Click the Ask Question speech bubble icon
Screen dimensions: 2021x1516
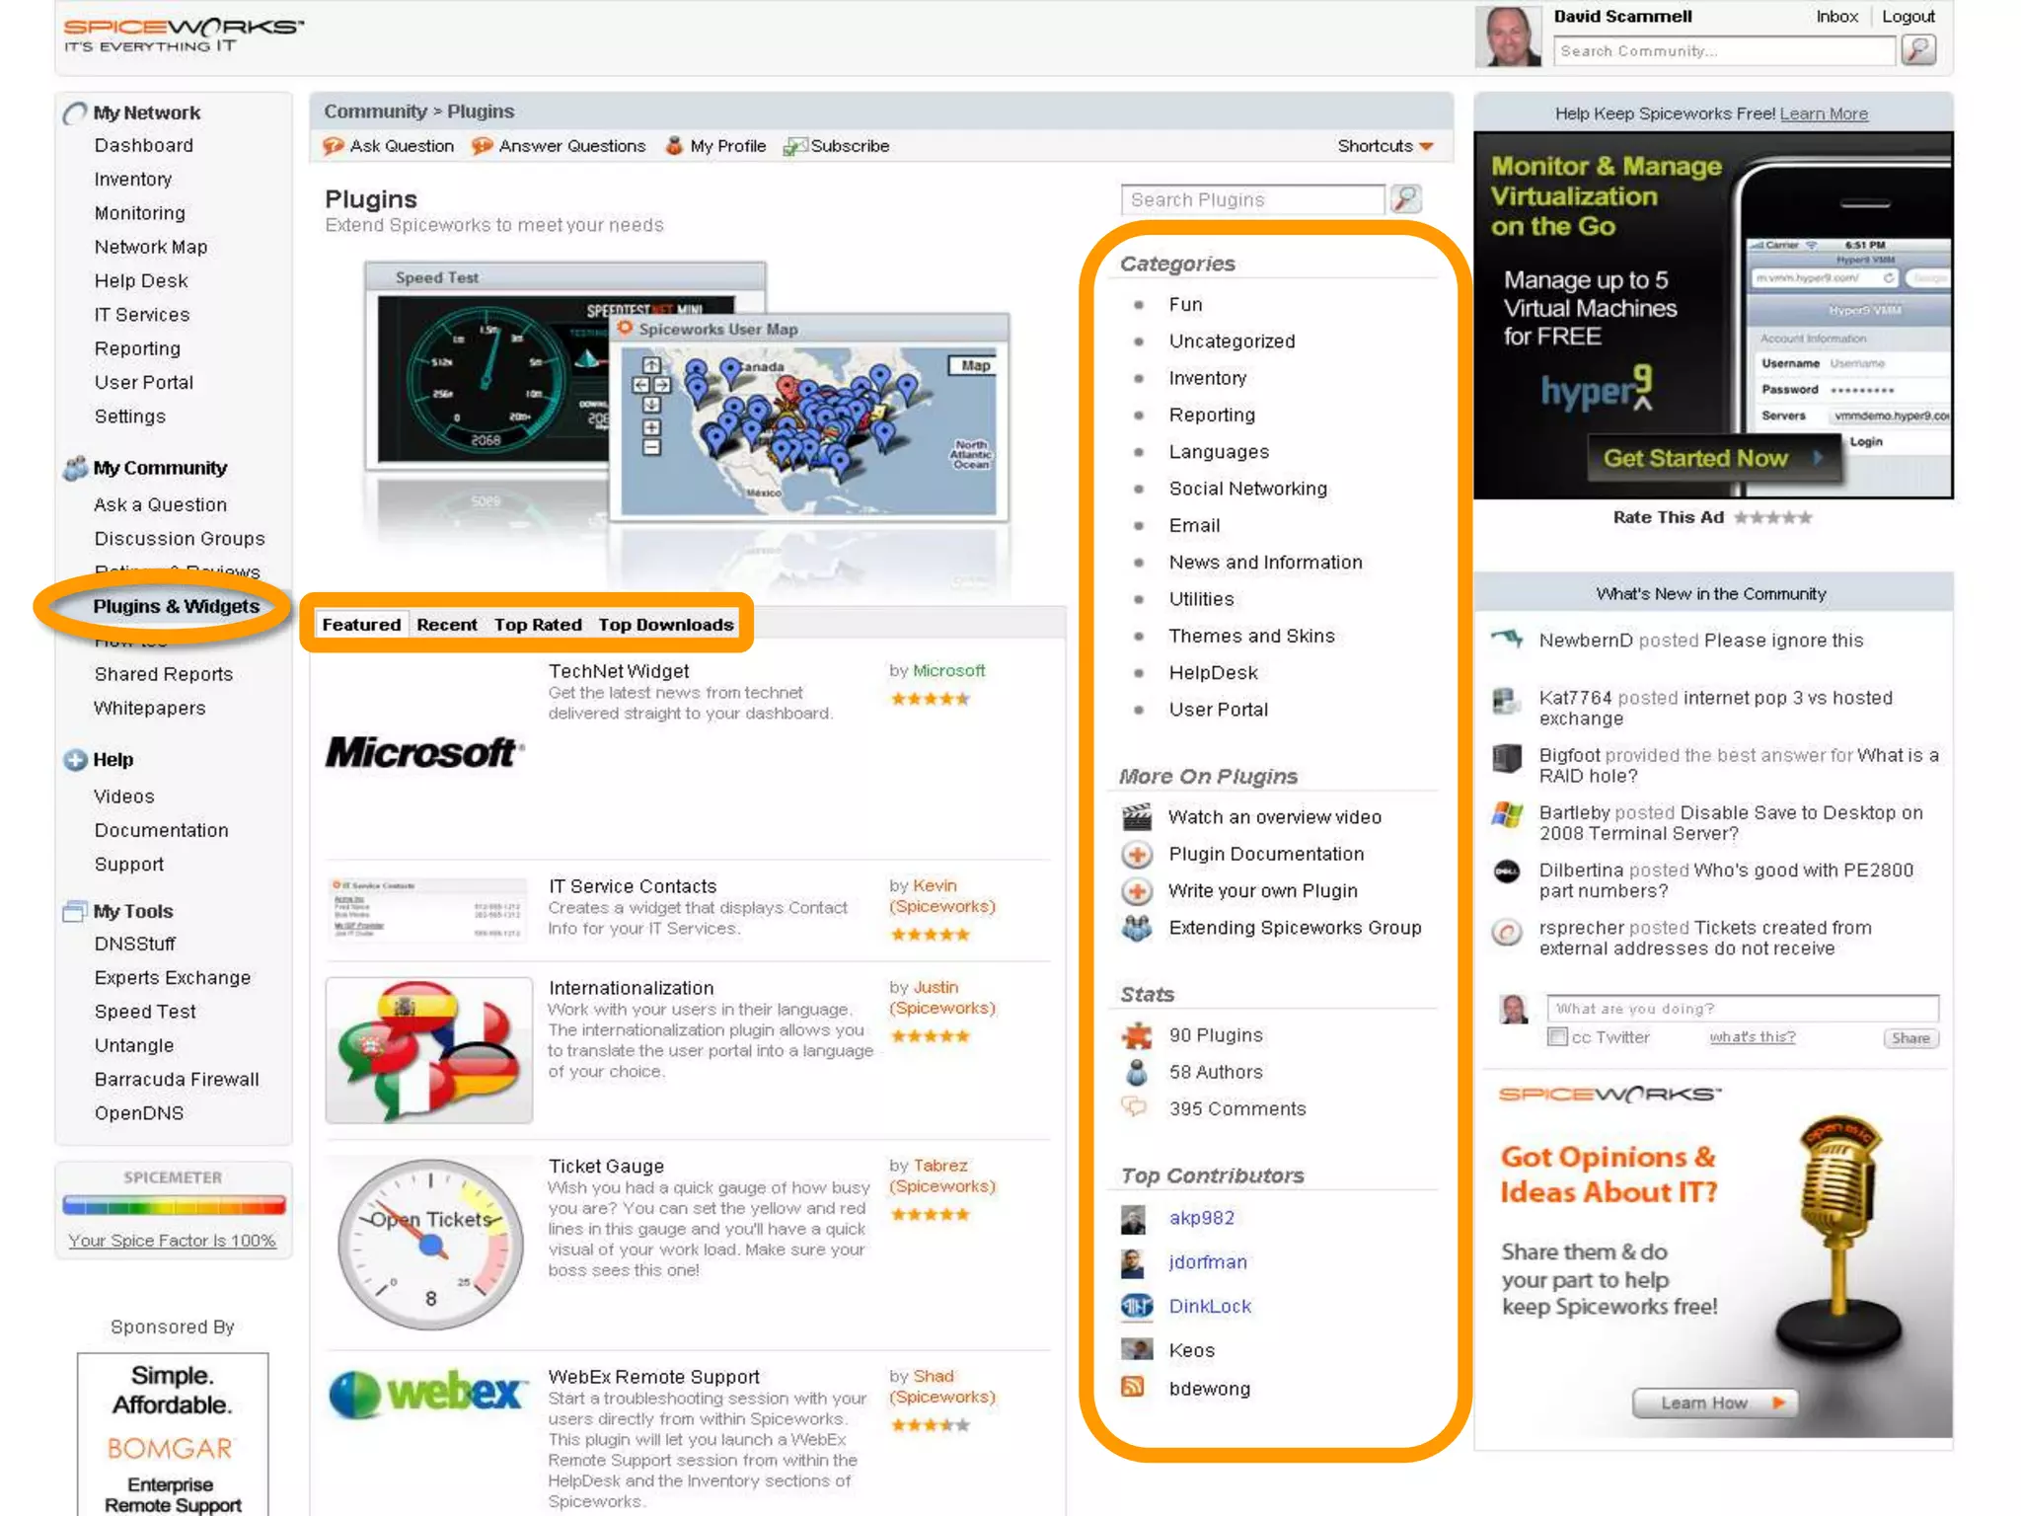pyautogui.click(x=334, y=146)
